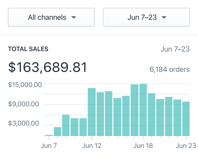Image resolution: width=198 pixels, height=162 pixels.
Task: Click the $15,000.00 axis label
Action: 25,85
